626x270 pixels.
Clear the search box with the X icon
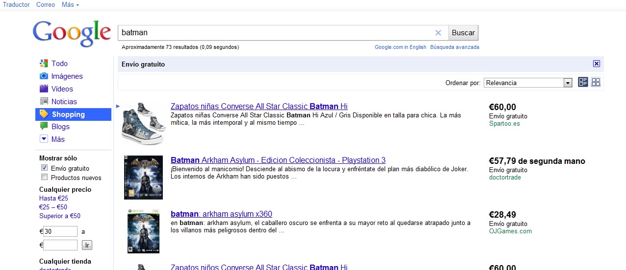438,33
